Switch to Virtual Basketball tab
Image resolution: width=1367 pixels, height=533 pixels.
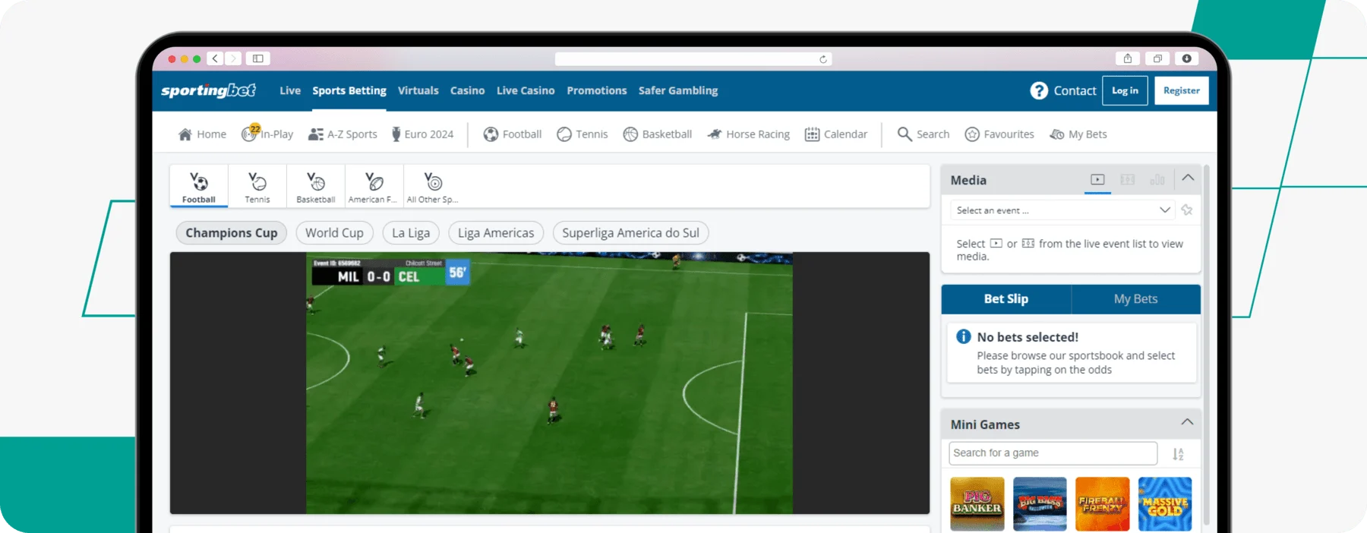tap(316, 187)
